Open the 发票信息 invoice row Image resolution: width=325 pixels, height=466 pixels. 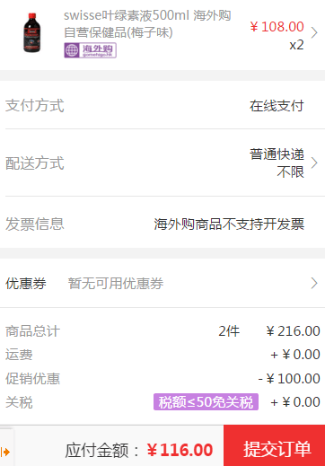coord(162,224)
